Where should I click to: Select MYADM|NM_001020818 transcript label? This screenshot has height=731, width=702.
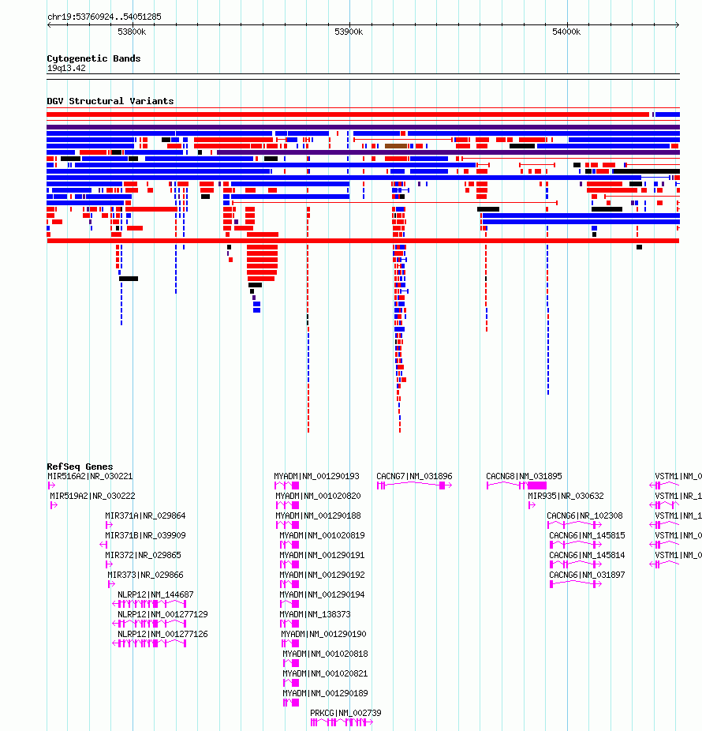325,654
